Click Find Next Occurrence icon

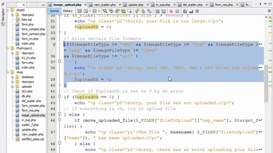point(117,11)
